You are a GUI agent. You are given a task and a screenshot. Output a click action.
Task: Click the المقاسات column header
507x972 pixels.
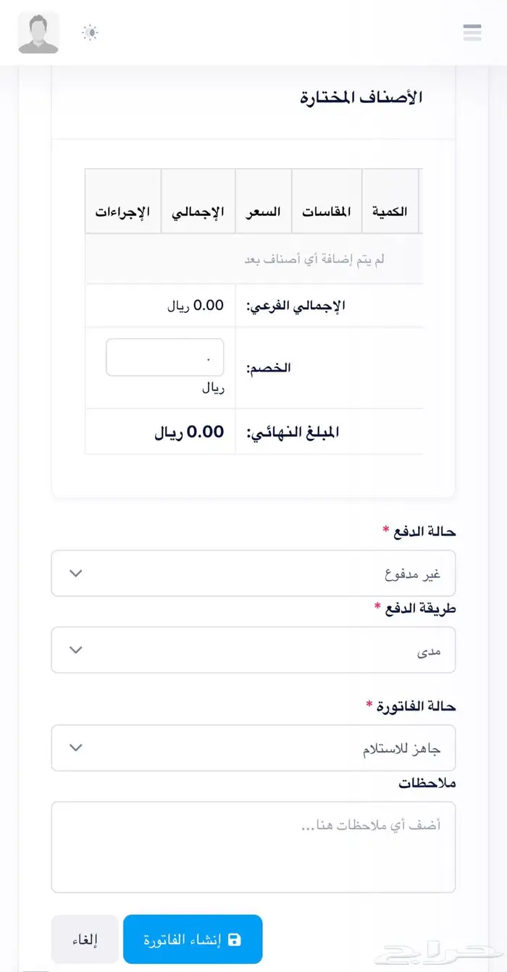tap(327, 211)
